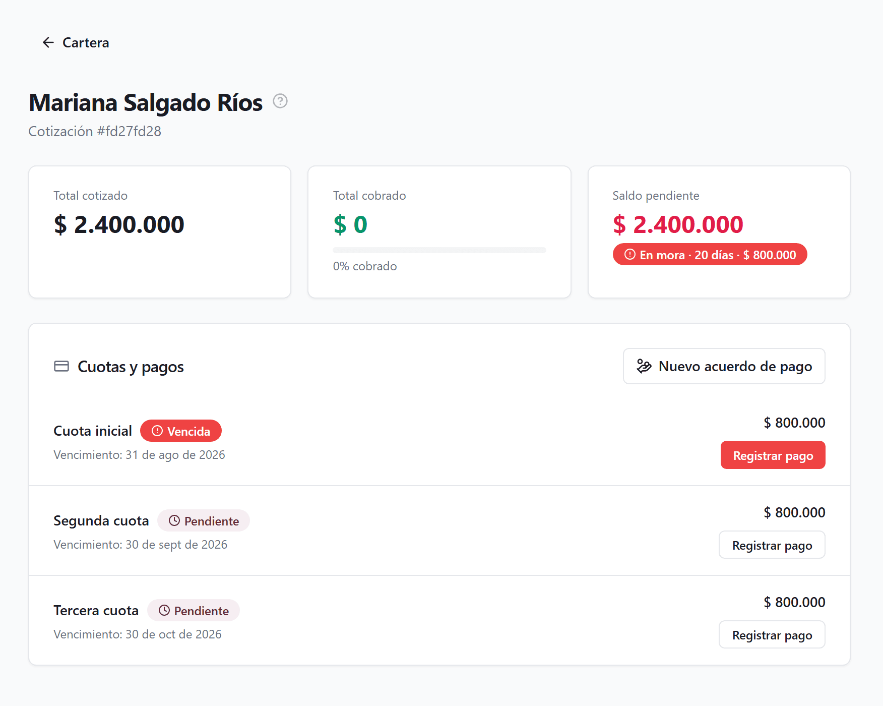
Task: Click Vencimiento: 31 de ago de 2026
Action: 139,455
